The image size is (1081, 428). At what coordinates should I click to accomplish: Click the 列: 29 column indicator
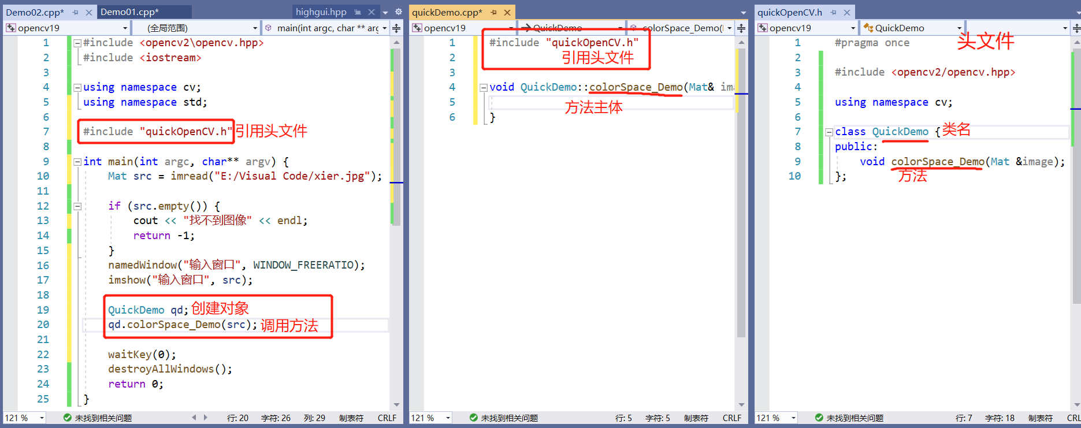tap(315, 418)
